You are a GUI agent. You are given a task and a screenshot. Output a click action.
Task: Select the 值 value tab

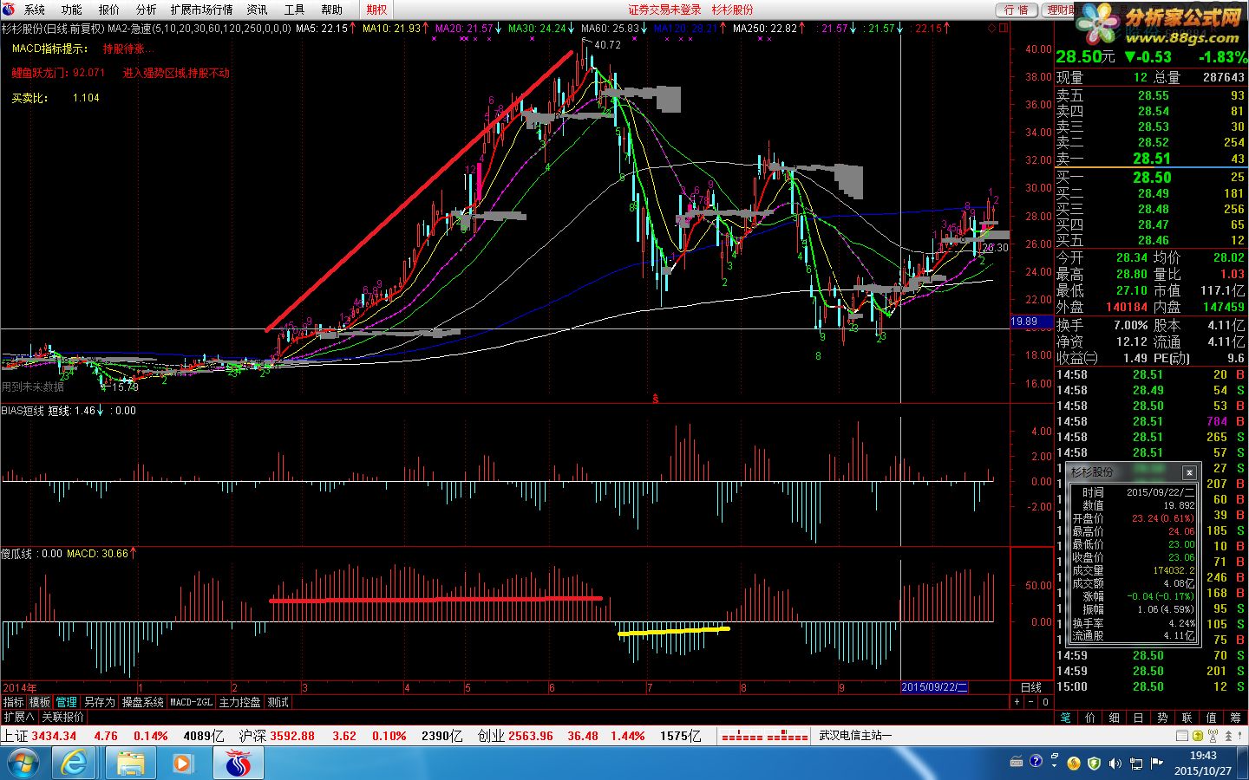click(x=1212, y=718)
